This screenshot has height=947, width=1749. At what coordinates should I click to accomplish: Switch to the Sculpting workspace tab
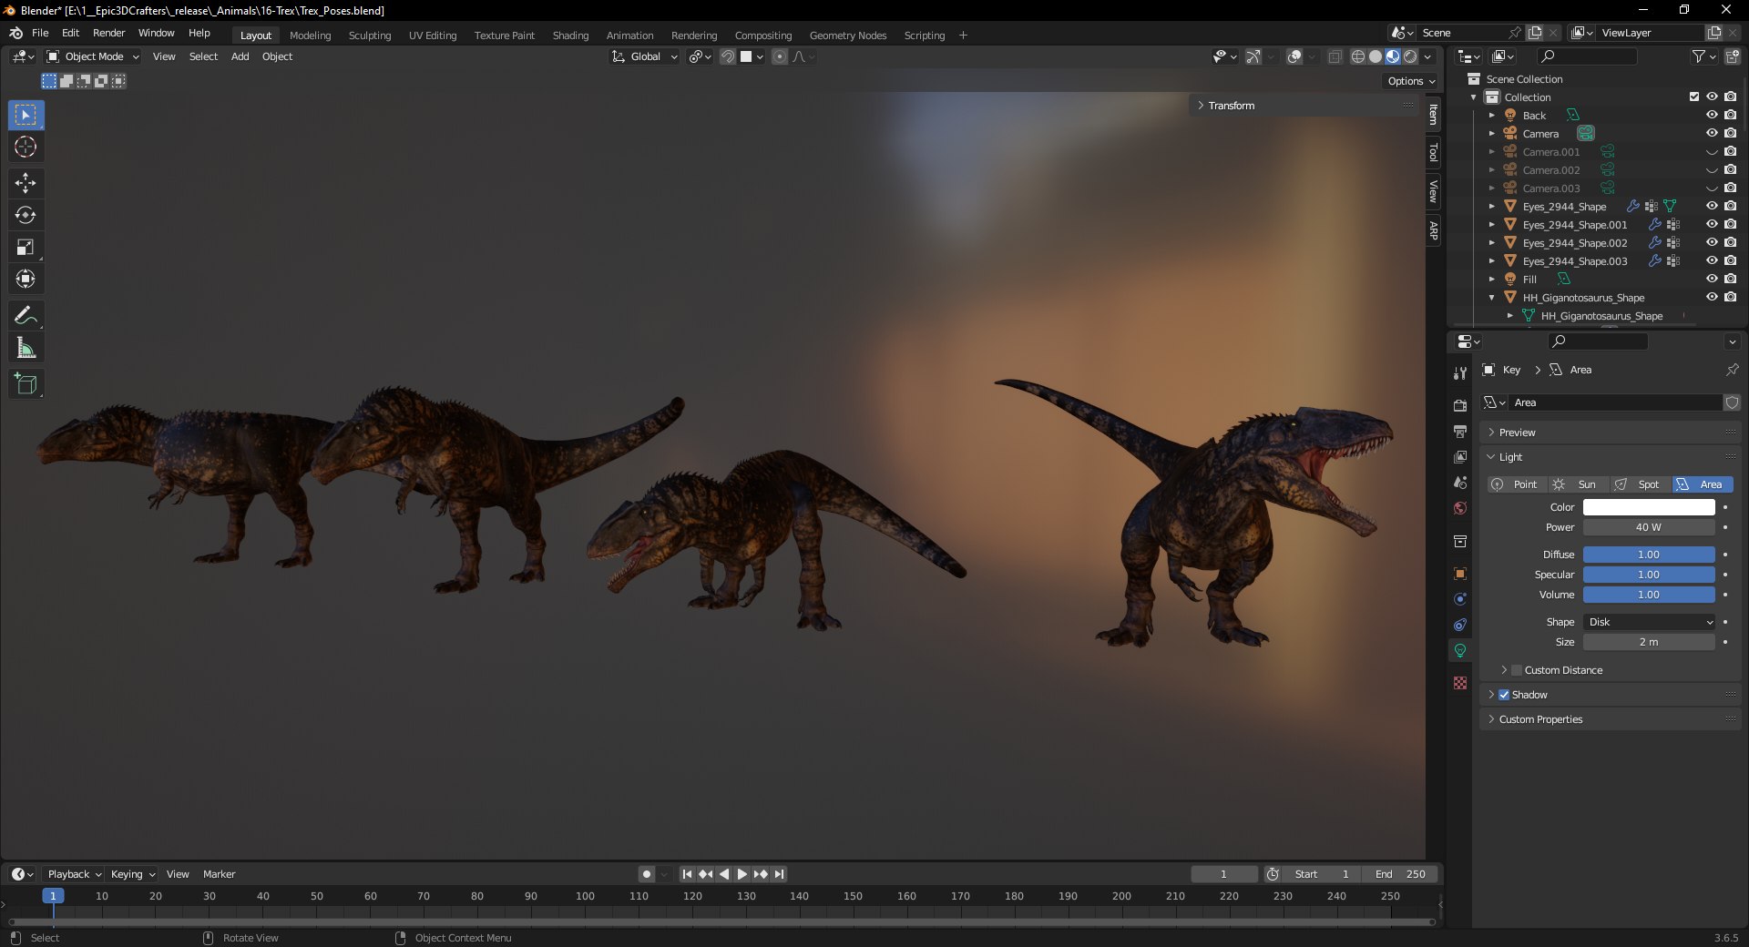coord(370,36)
